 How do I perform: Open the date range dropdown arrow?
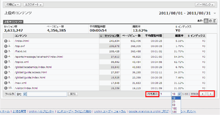[x=215, y=13]
